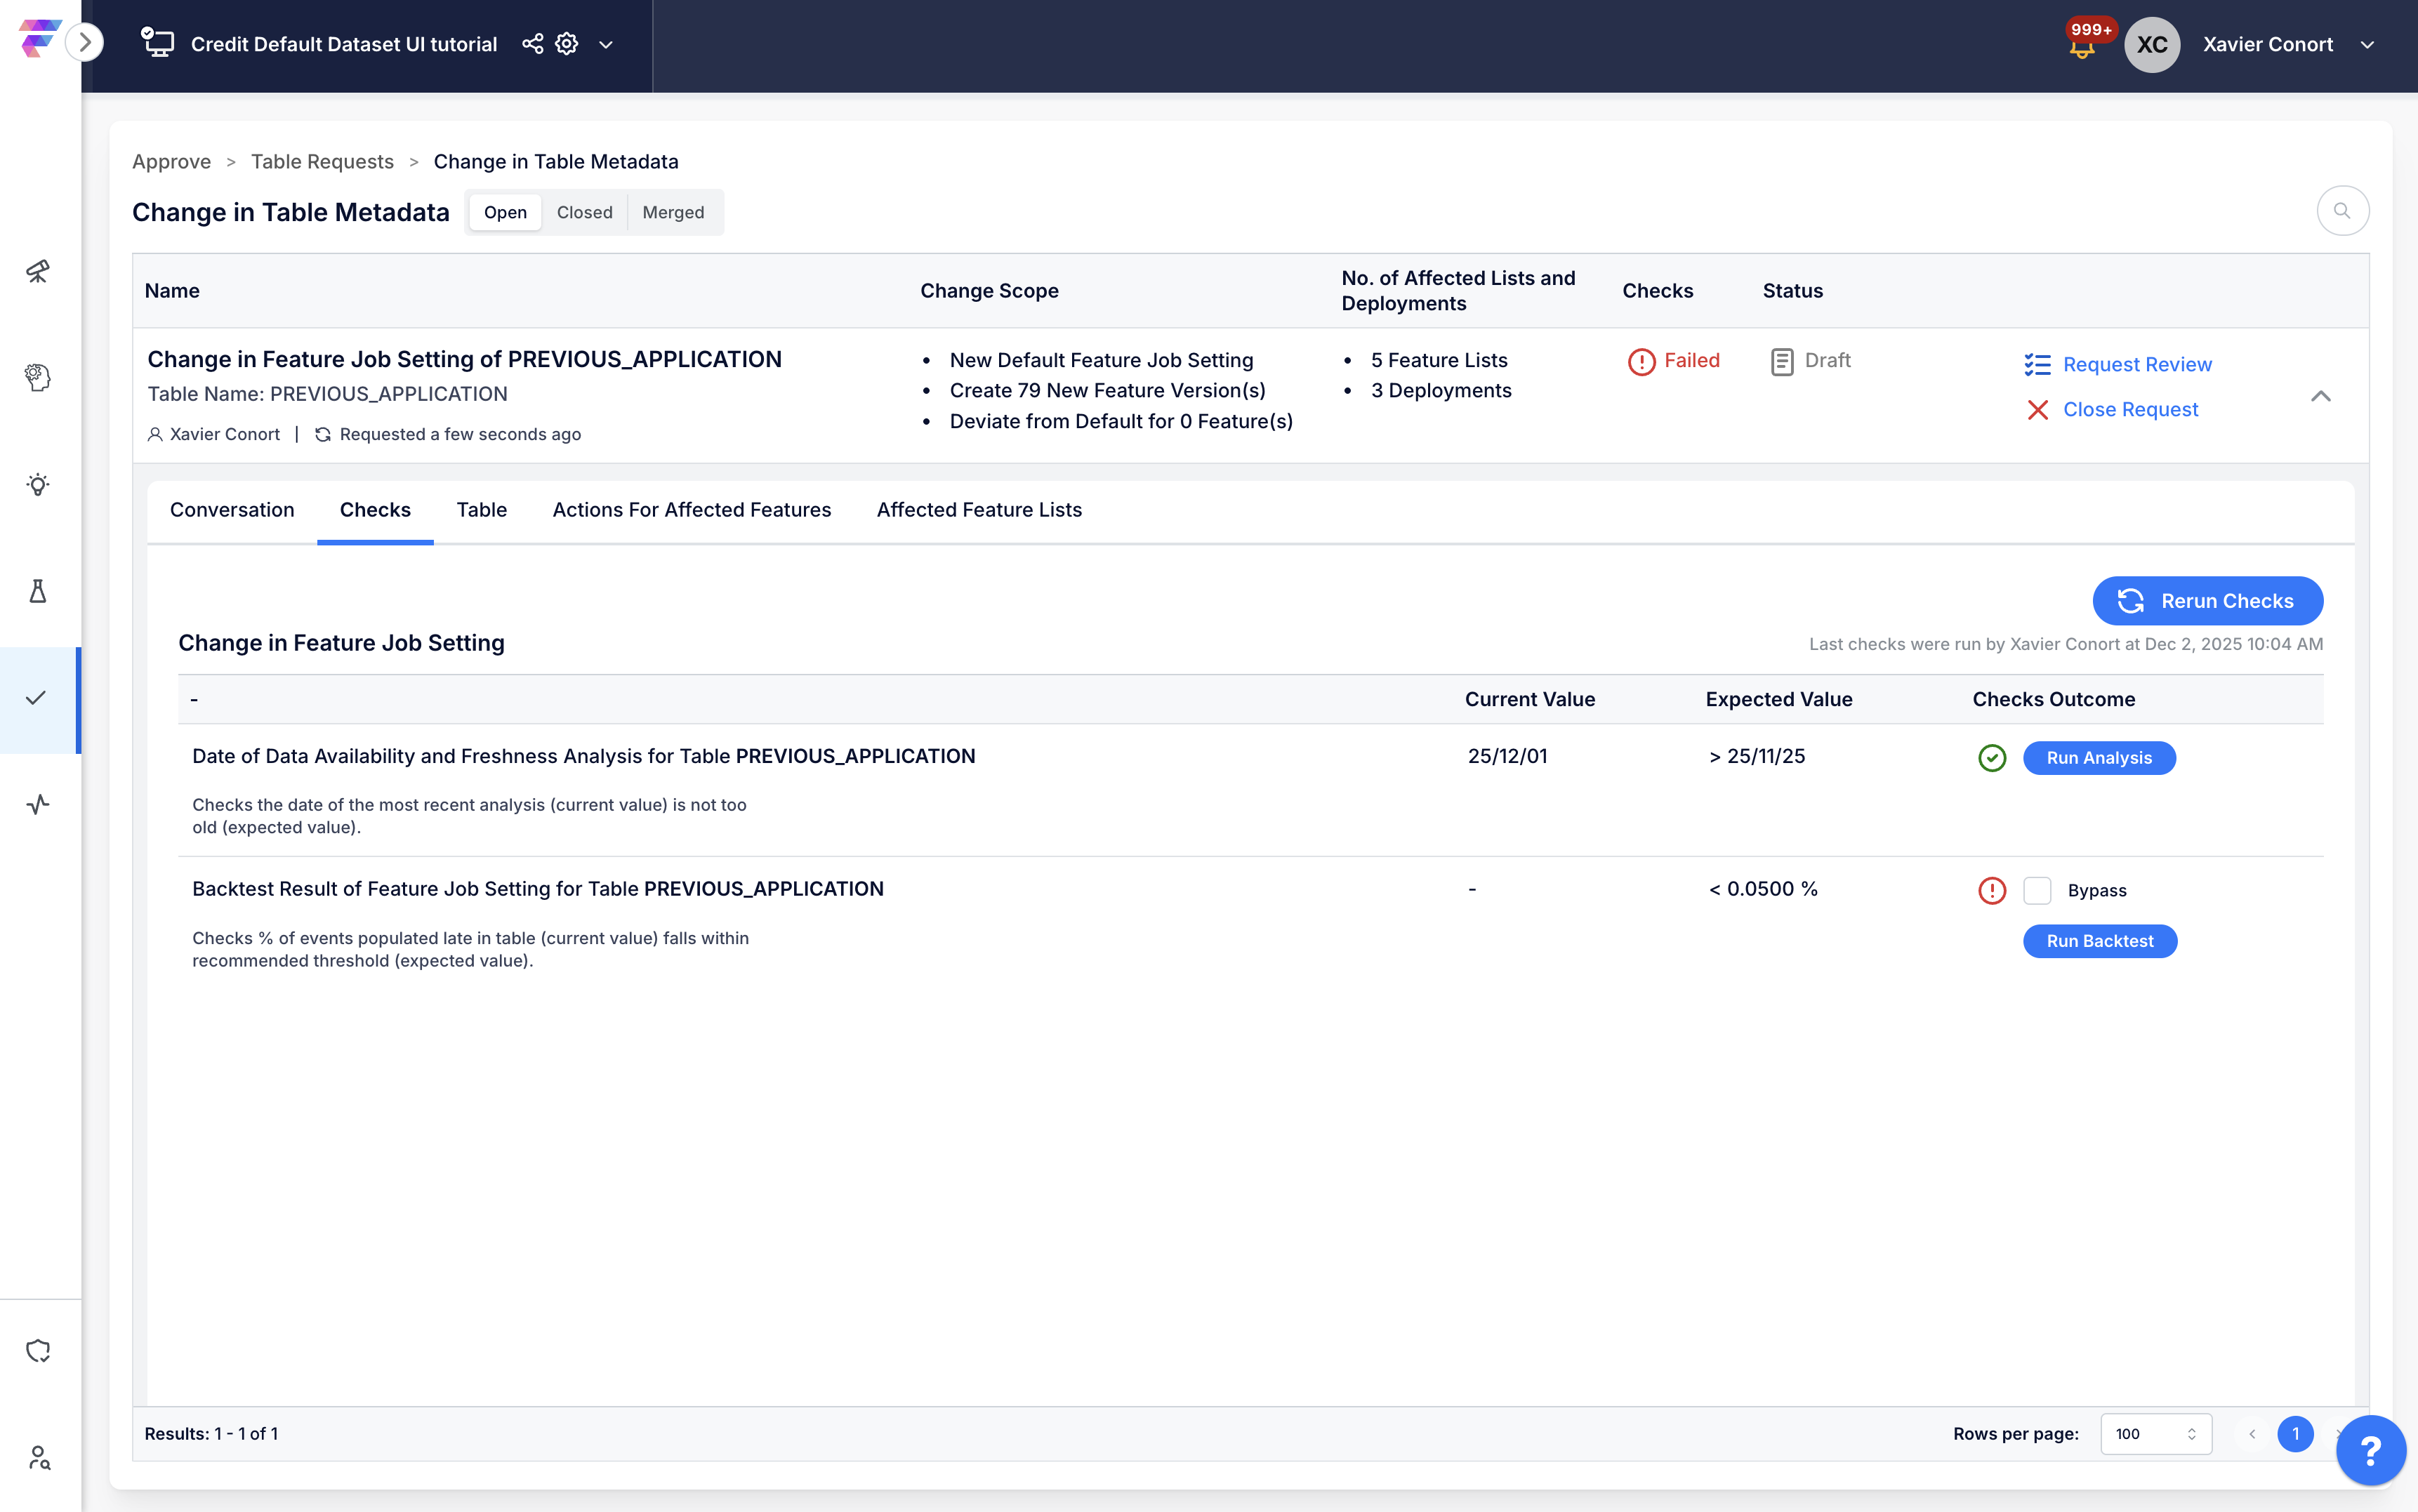This screenshot has width=2418, height=1512.
Task: Expand the Xavier Conort user menu
Action: pos(2367,45)
